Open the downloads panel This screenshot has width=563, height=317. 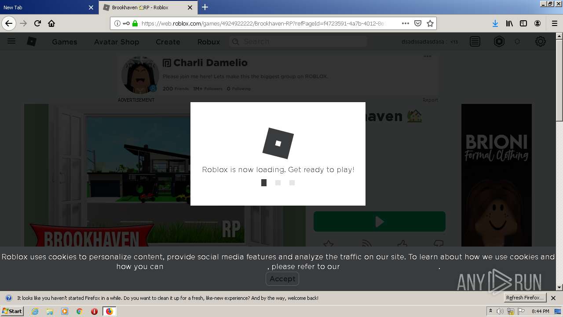(x=495, y=23)
